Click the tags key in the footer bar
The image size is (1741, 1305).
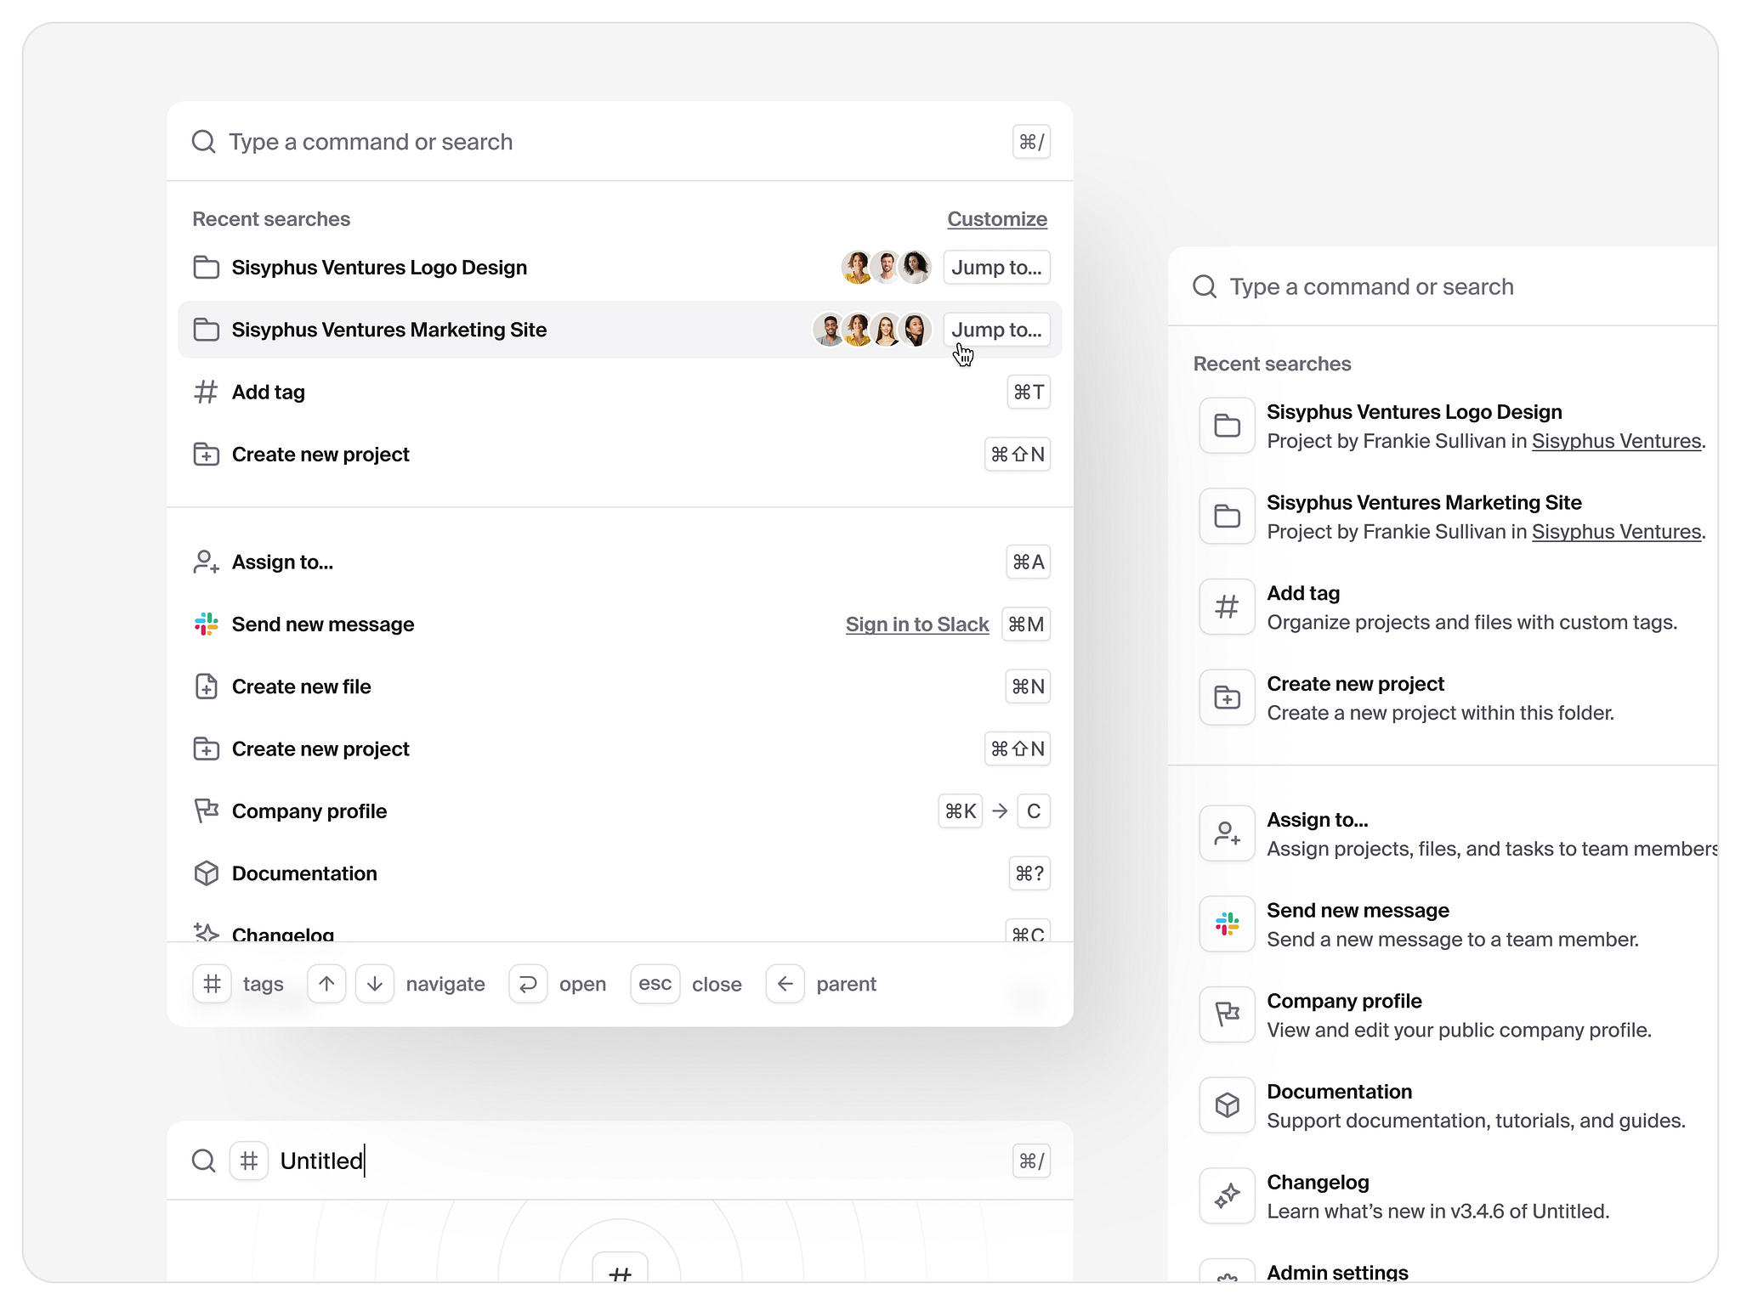coord(212,984)
